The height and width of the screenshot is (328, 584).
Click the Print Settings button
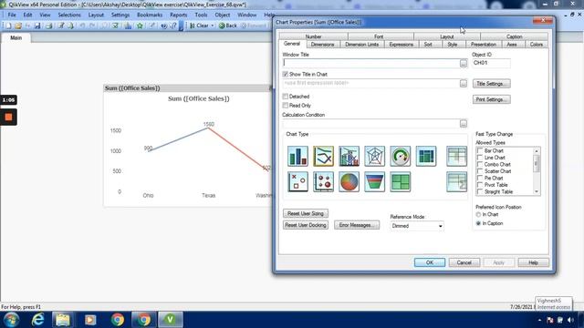[491, 99]
